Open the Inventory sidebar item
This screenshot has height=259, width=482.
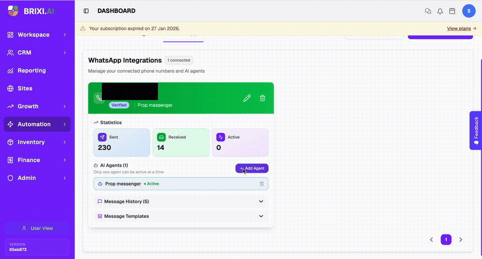tap(37, 142)
